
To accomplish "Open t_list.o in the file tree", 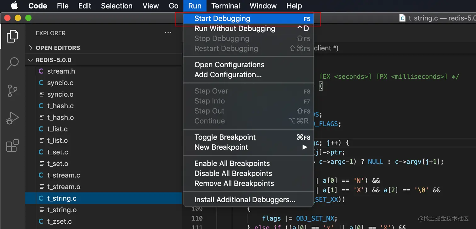I will click(x=104, y=141).
